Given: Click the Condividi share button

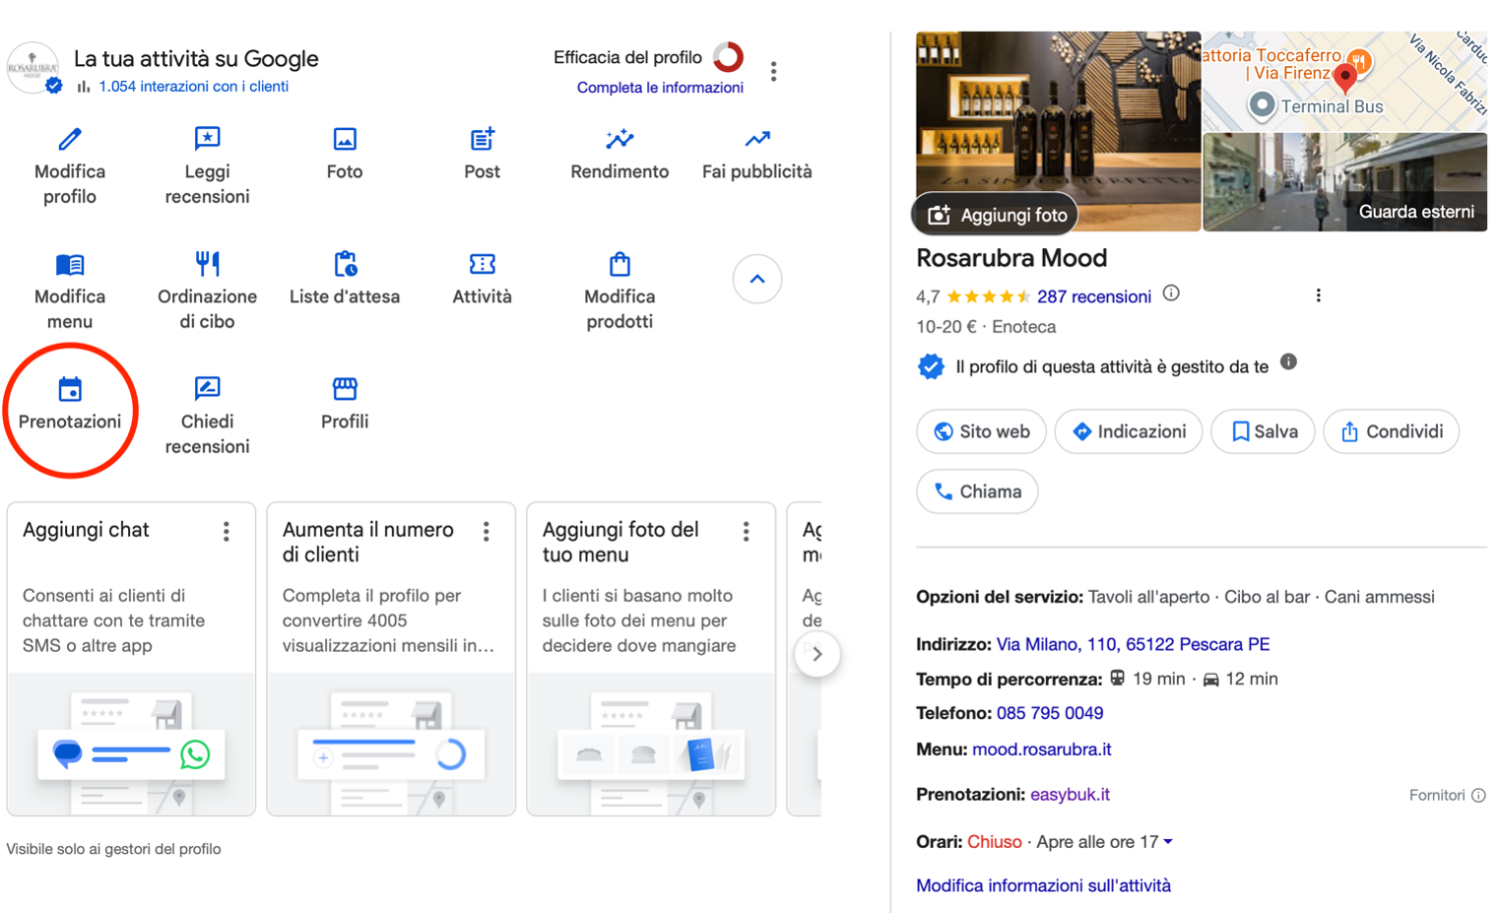Looking at the screenshot, I should click(x=1391, y=431).
